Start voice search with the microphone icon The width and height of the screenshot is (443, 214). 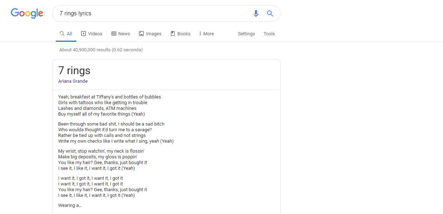click(x=256, y=14)
